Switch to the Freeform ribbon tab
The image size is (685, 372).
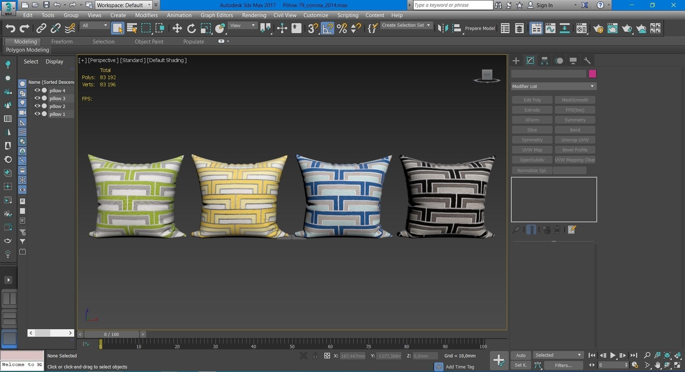click(x=62, y=42)
